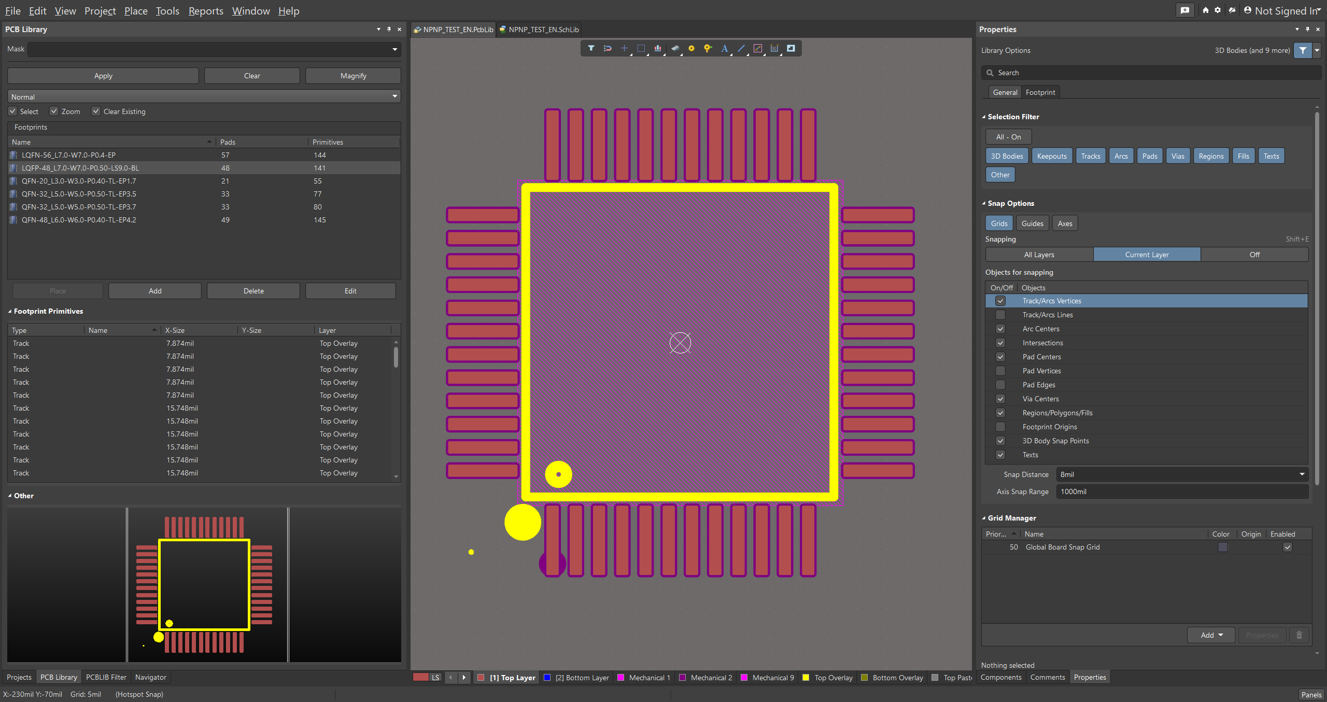Enable the Track/Arcs Lines snapping checkbox

[1000, 315]
